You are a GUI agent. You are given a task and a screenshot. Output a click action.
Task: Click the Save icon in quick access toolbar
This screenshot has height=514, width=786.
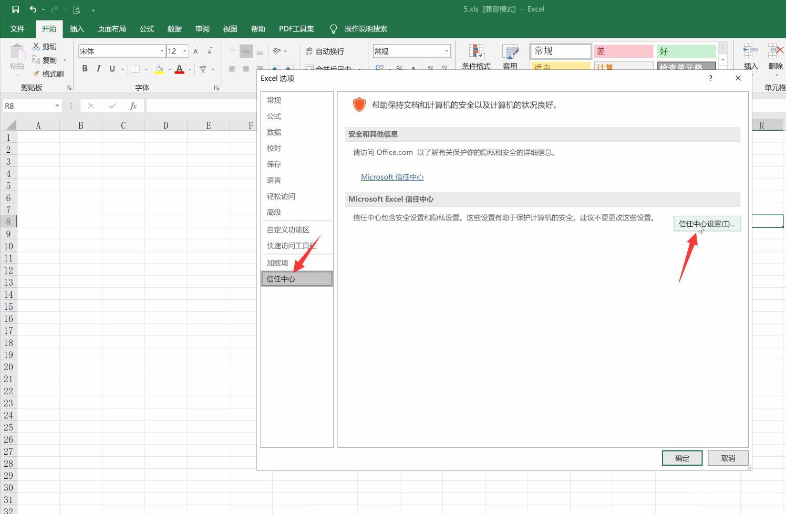(x=15, y=9)
